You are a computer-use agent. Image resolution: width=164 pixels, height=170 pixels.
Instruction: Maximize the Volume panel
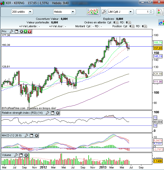pyautogui.click(x=21, y=155)
